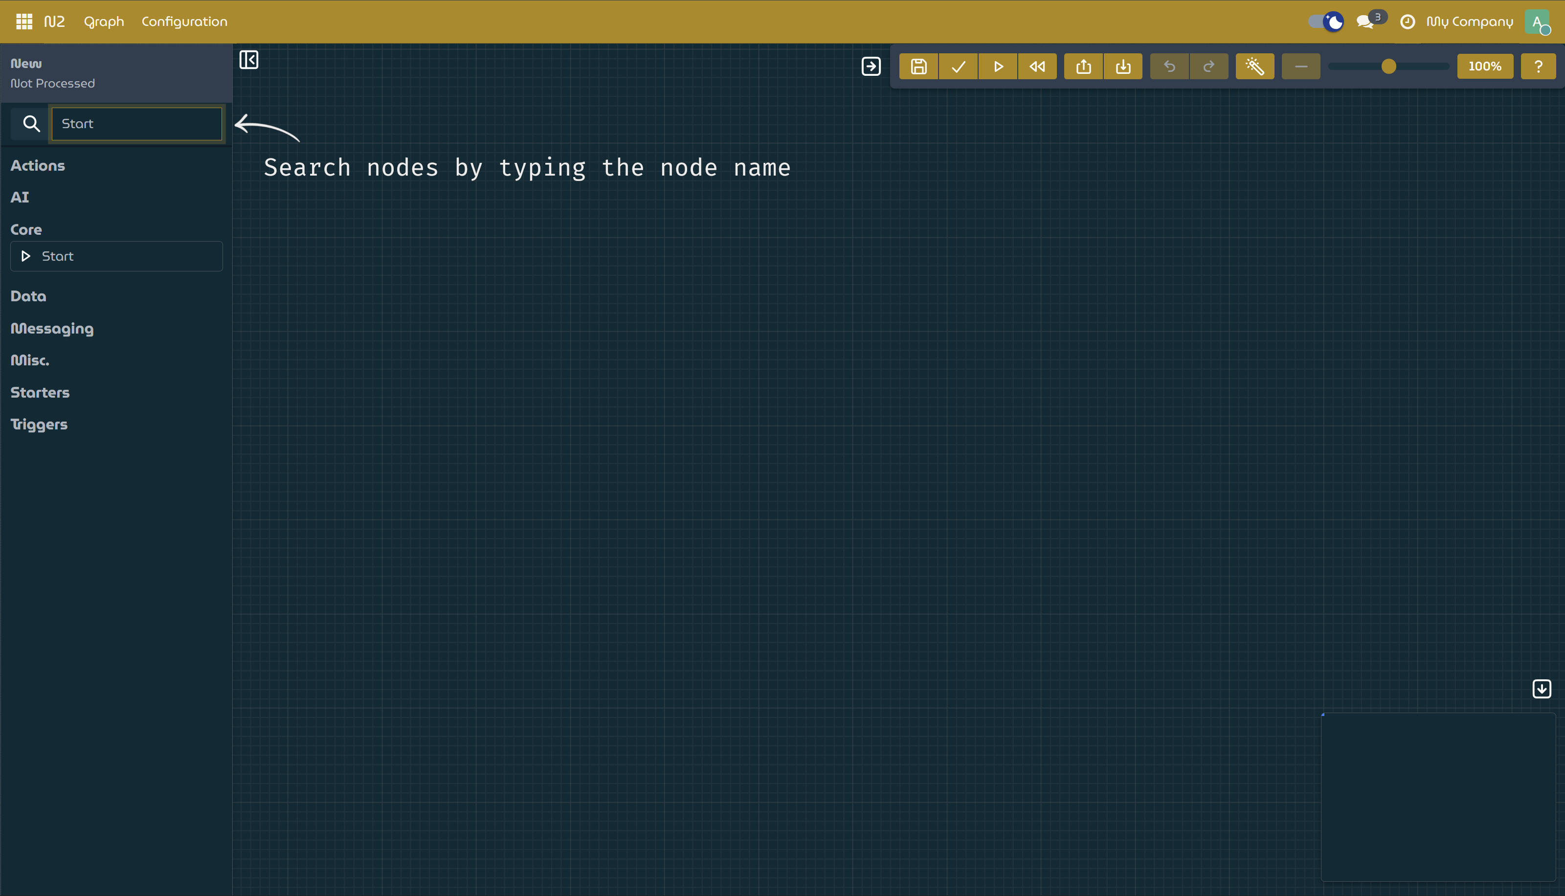Toggle dark mode in the top bar

click(1326, 22)
